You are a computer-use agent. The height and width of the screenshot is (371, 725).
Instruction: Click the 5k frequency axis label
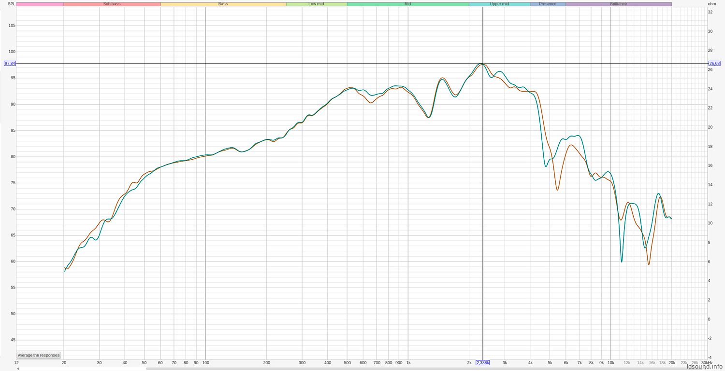[x=550, y=362]
